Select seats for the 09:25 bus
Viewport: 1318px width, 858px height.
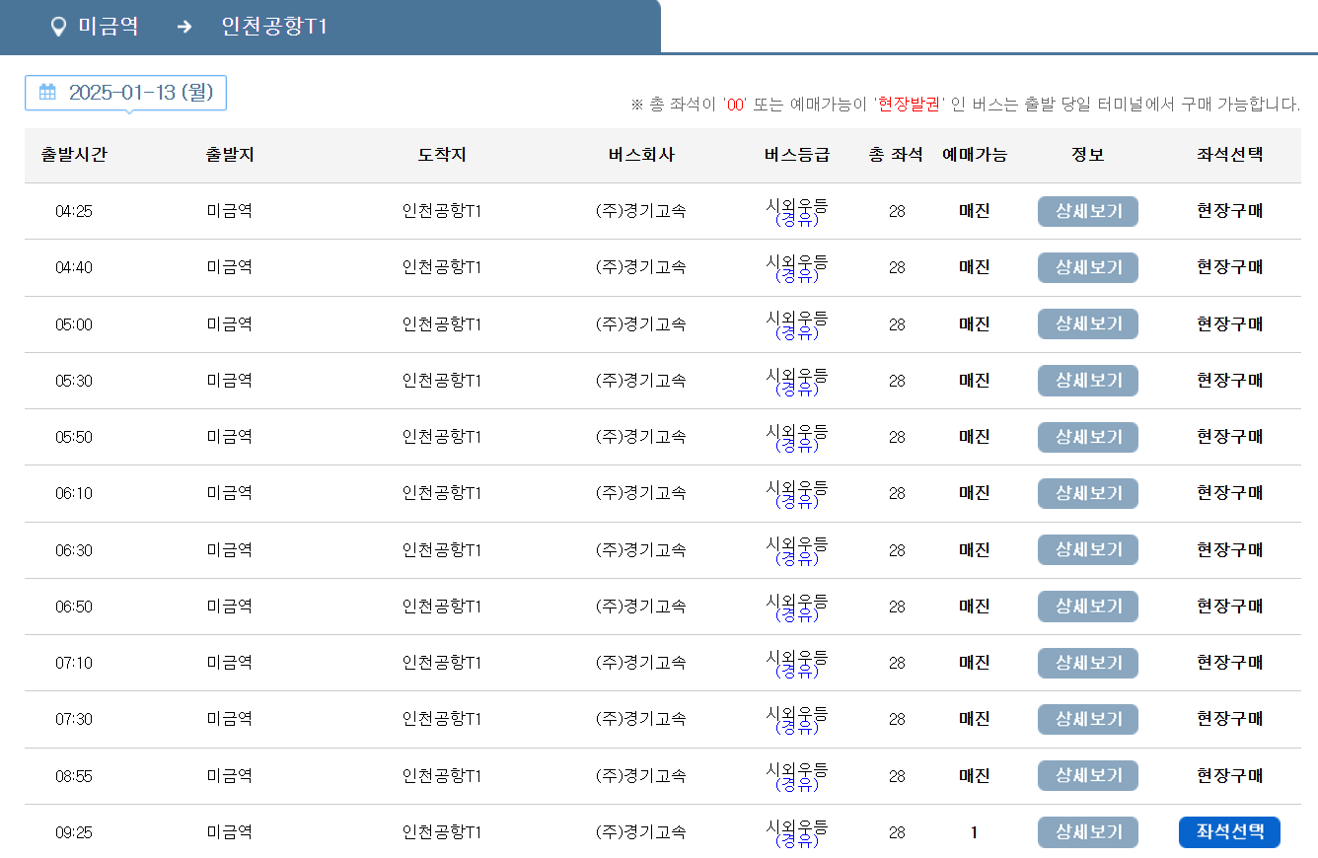tap(1229, 831)
